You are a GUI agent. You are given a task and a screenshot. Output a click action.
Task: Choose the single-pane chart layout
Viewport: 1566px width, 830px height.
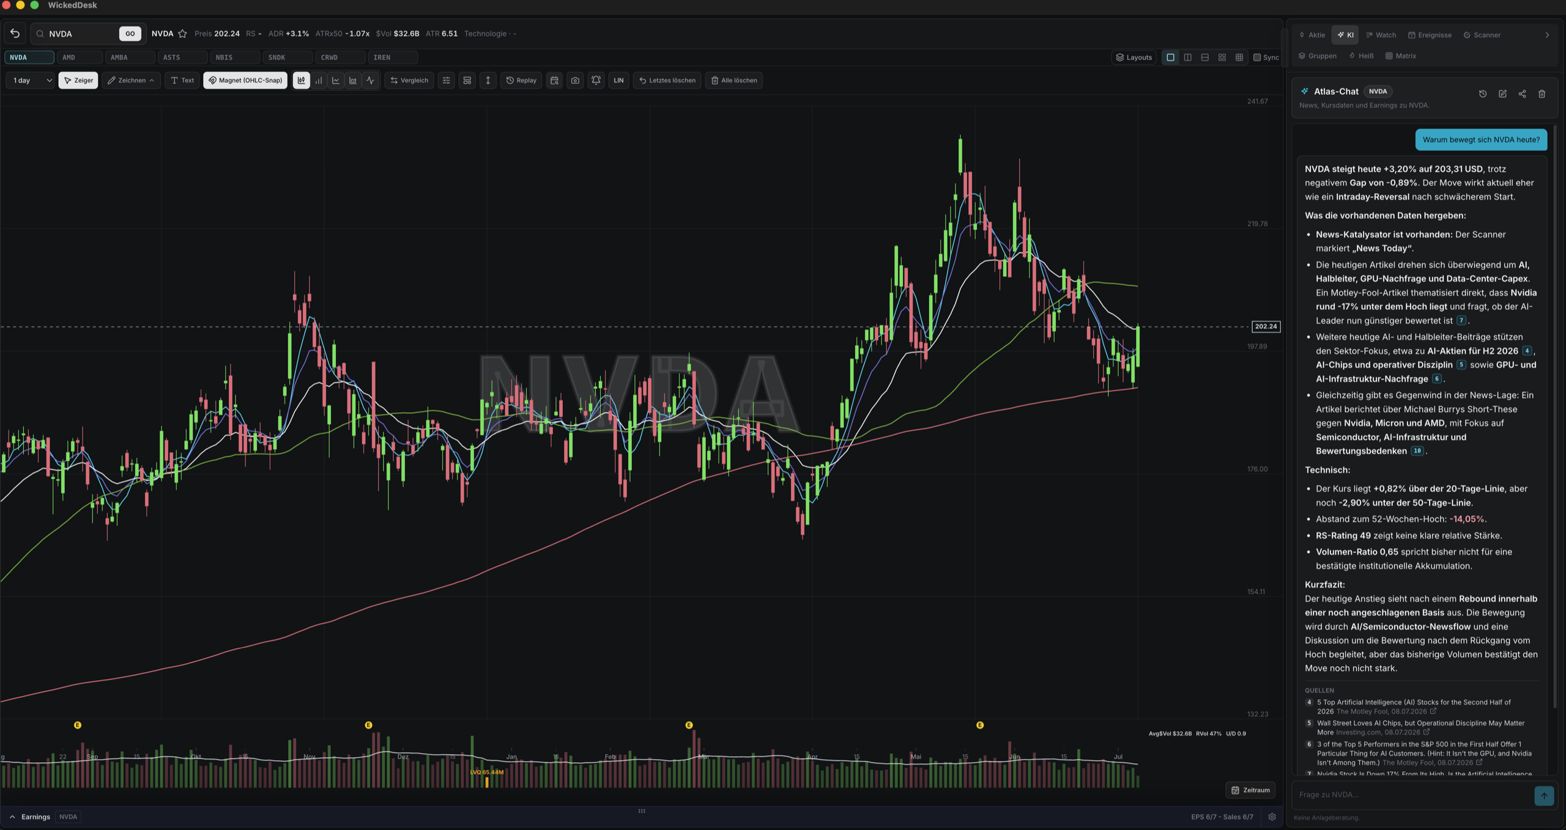point(1170,57)
